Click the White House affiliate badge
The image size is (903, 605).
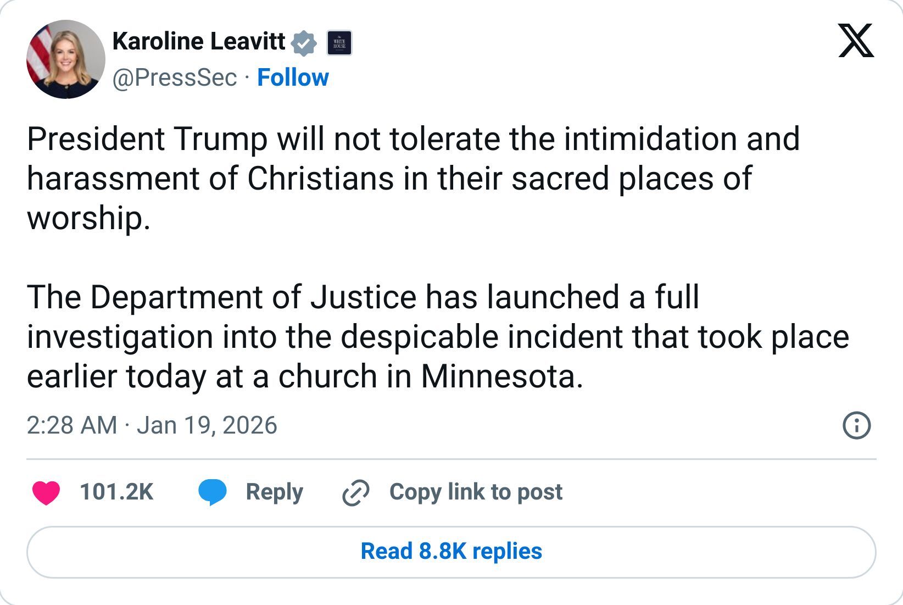click(x=340, y=42)
